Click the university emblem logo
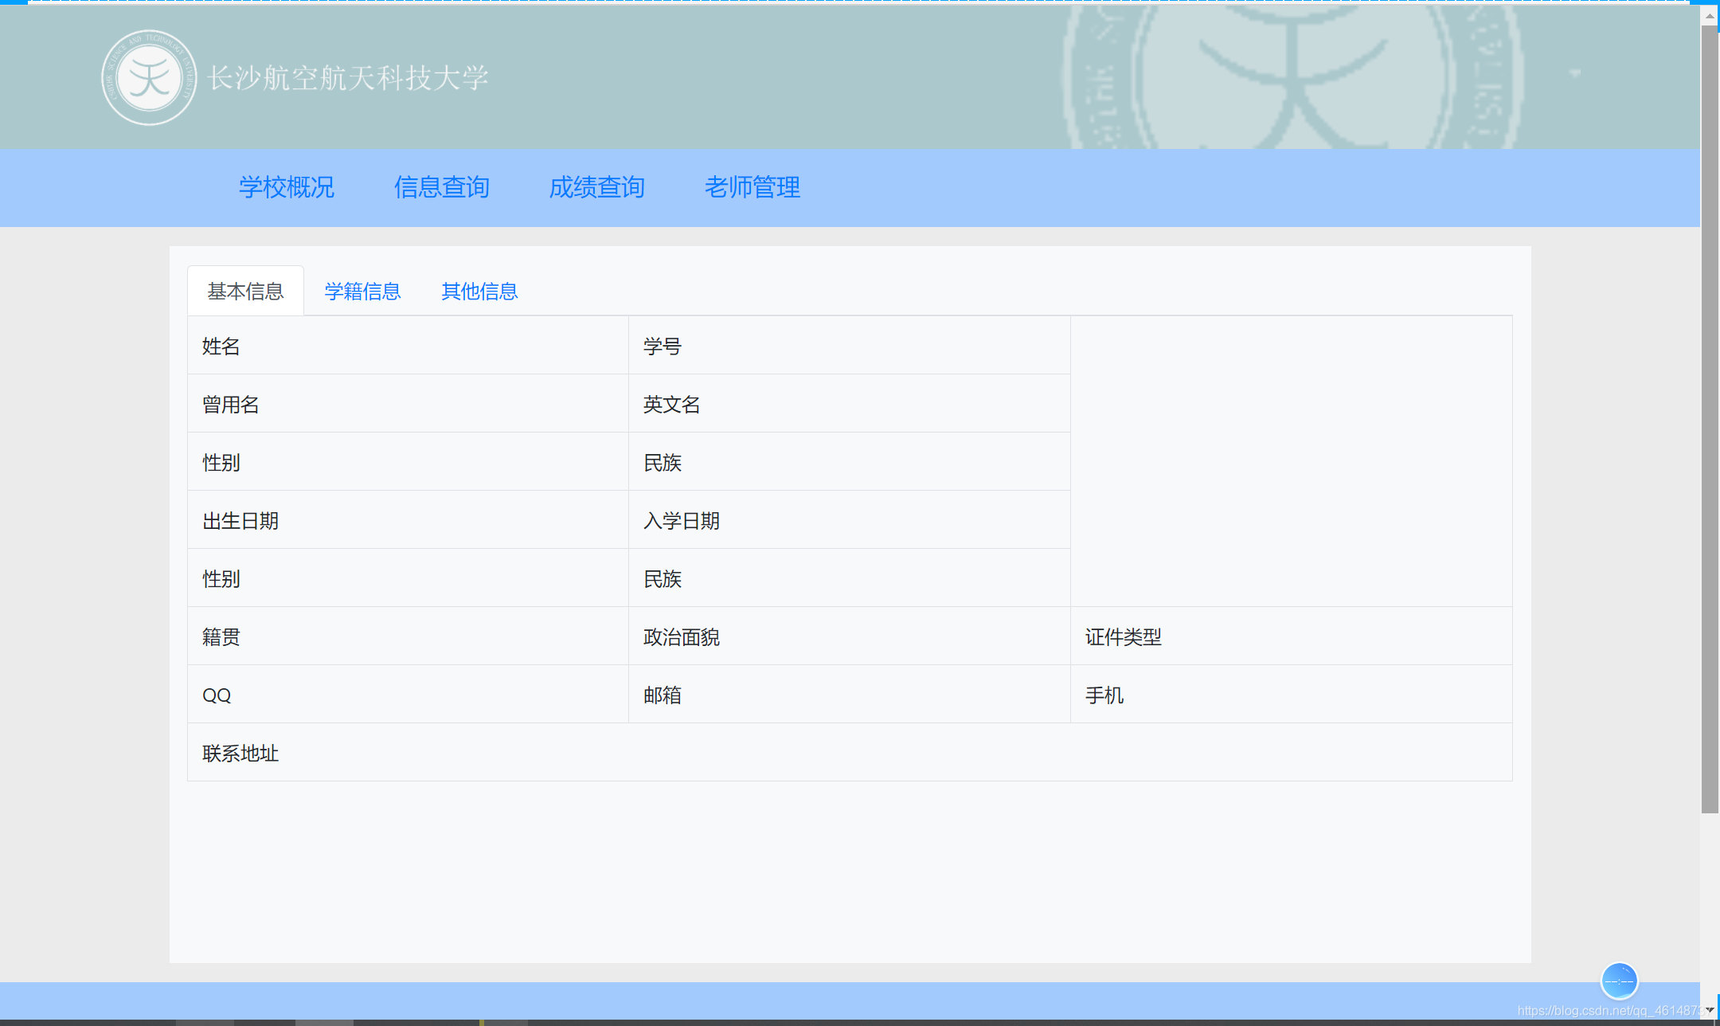This screenshot has width=1720, height=1026. [149, 78]
